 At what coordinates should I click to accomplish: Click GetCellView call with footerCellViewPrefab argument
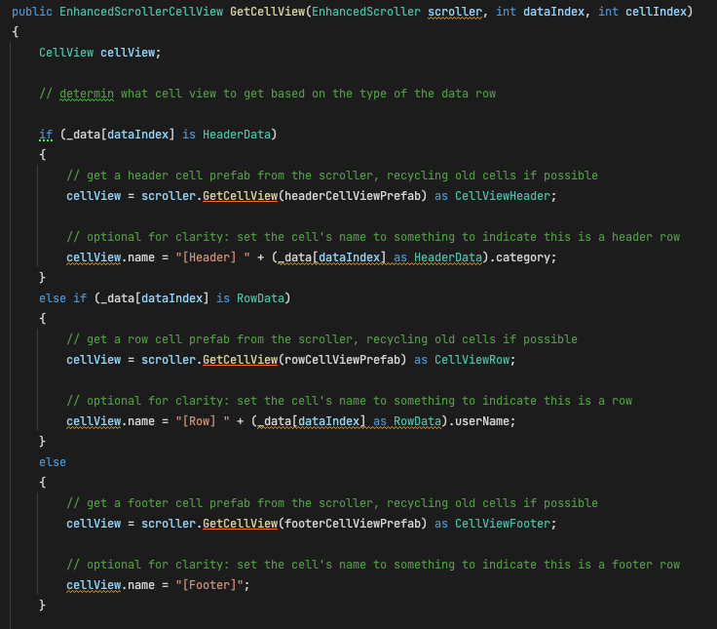[240, 524]
